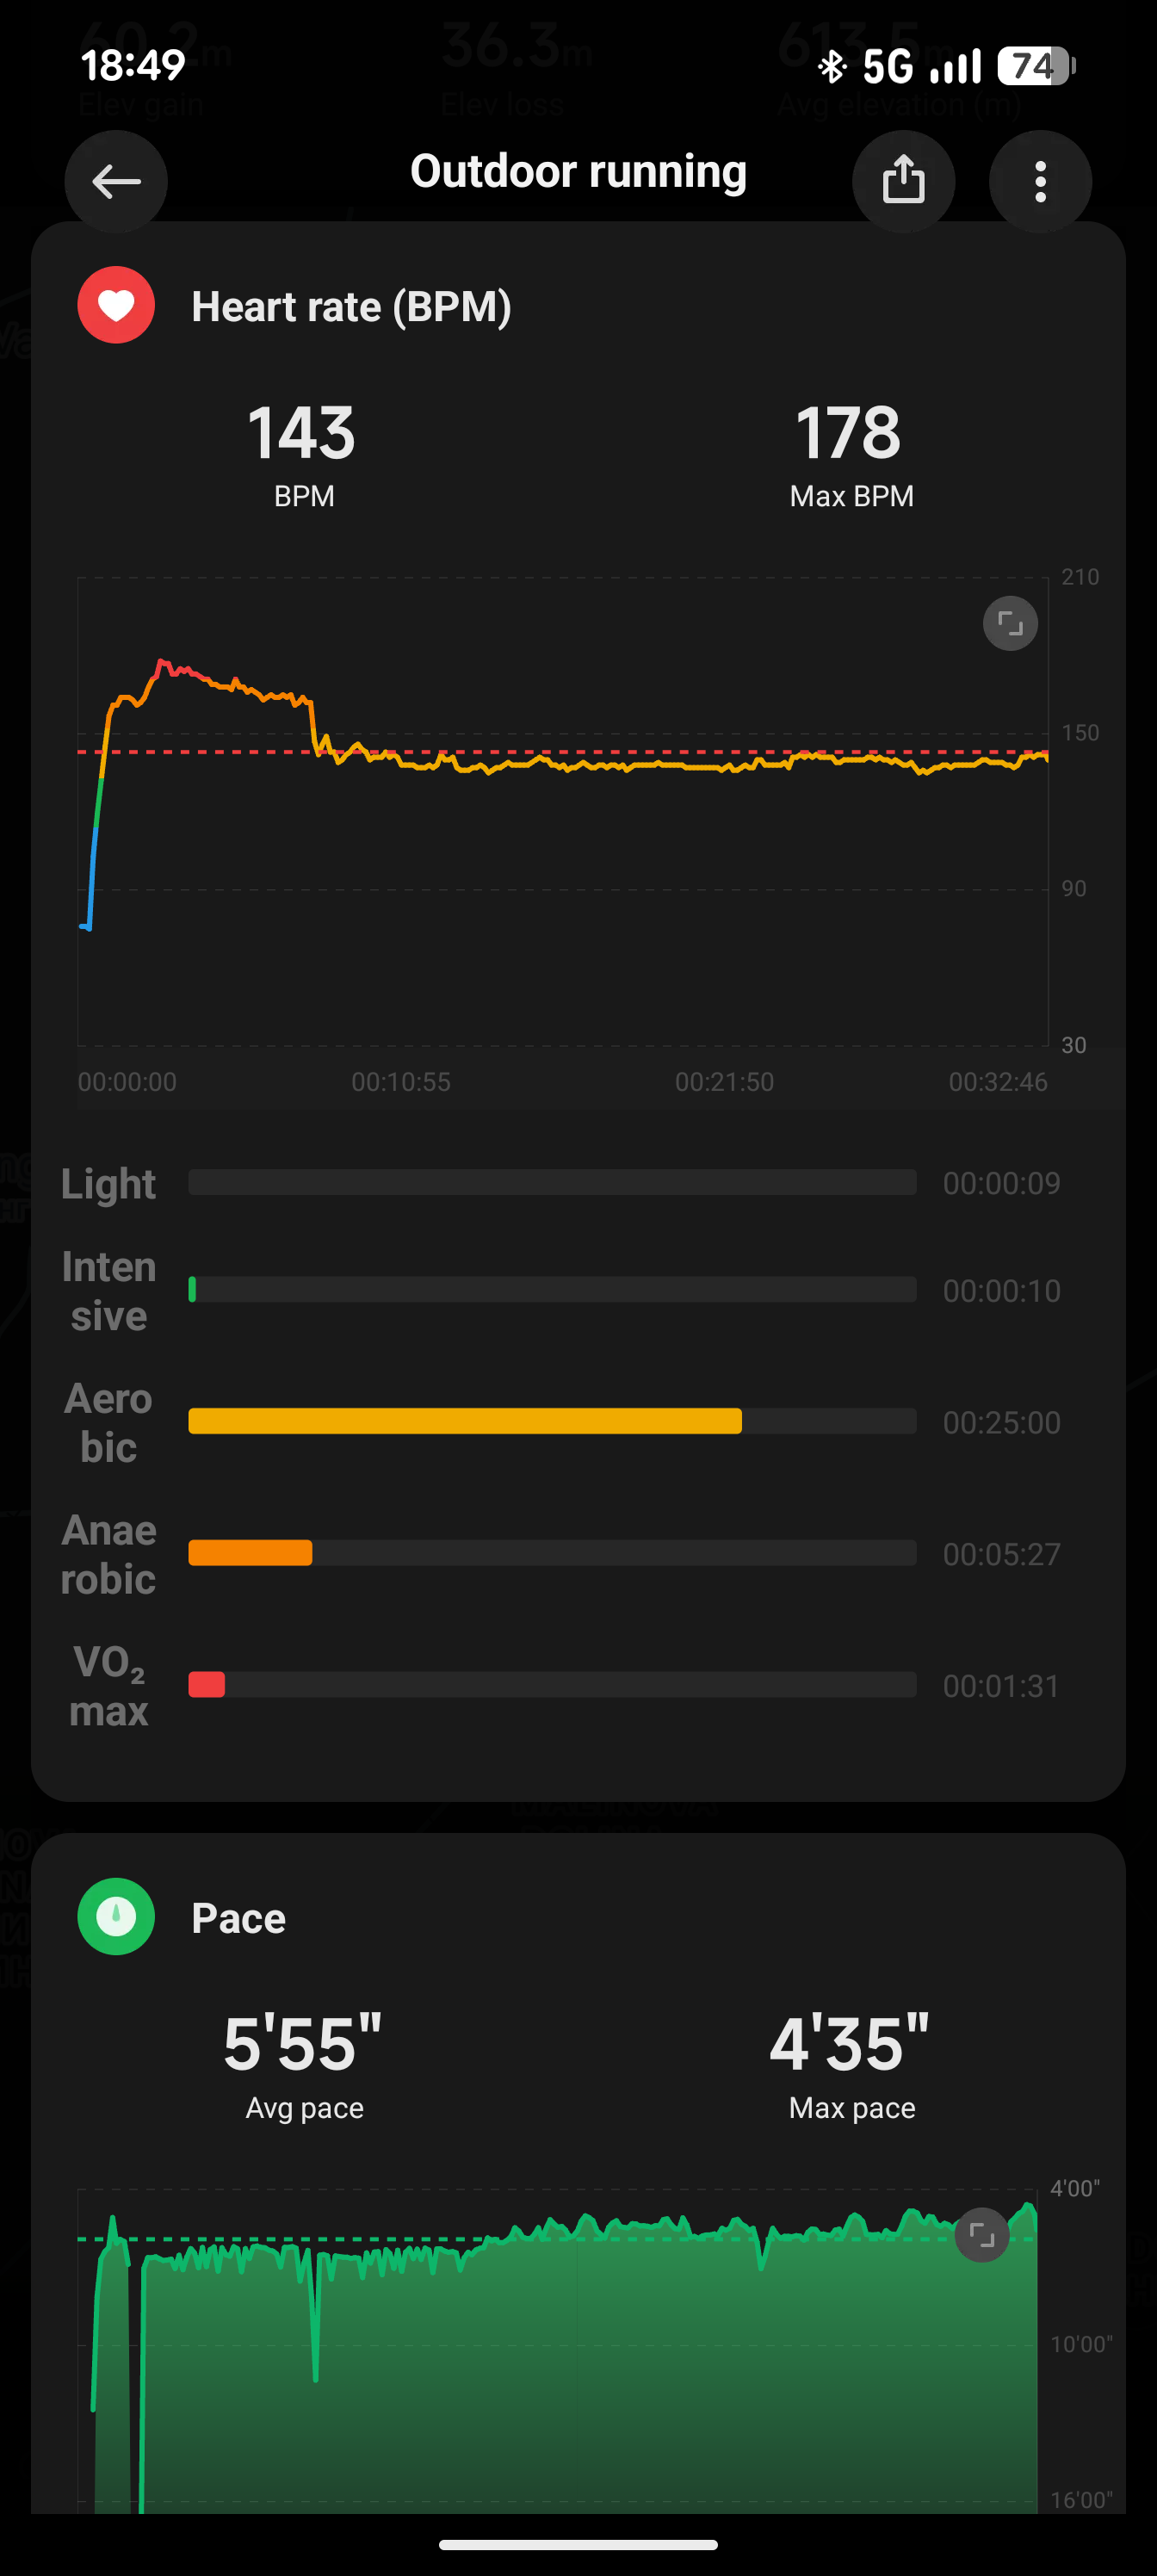Tap the 5'55" average pace value
This screenshot has width=1157, height=2576.
coord(303,2044)
